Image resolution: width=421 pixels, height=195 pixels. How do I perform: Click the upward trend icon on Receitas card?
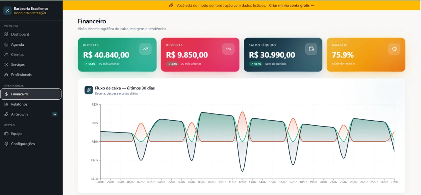click(x=145, y=49)
